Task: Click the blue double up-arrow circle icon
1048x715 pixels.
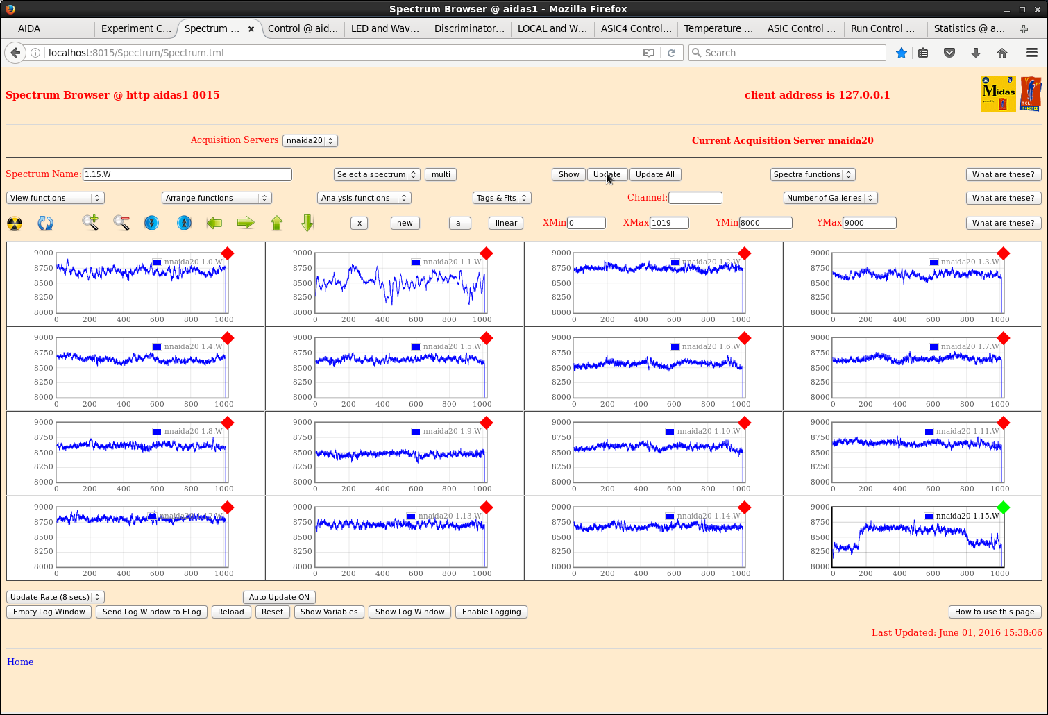Action: tap(184, 223)
